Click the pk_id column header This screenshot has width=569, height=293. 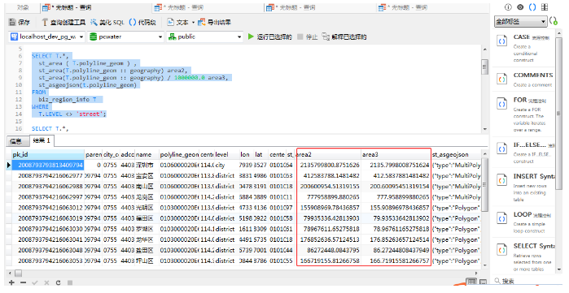pos(48,154)
